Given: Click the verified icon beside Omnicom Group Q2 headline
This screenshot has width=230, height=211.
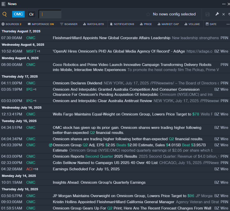Looking at the screenshot, I should tap(50, 145).
